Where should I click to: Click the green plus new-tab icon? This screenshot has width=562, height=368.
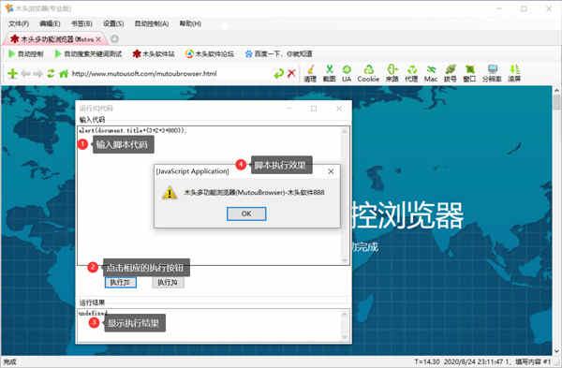12,73
